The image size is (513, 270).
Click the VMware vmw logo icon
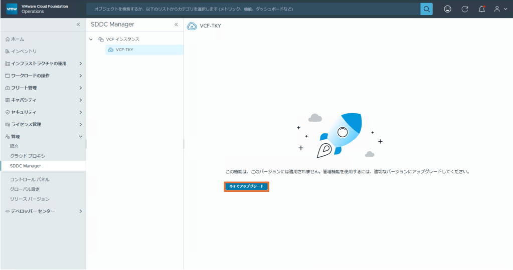tap(12, 9)
